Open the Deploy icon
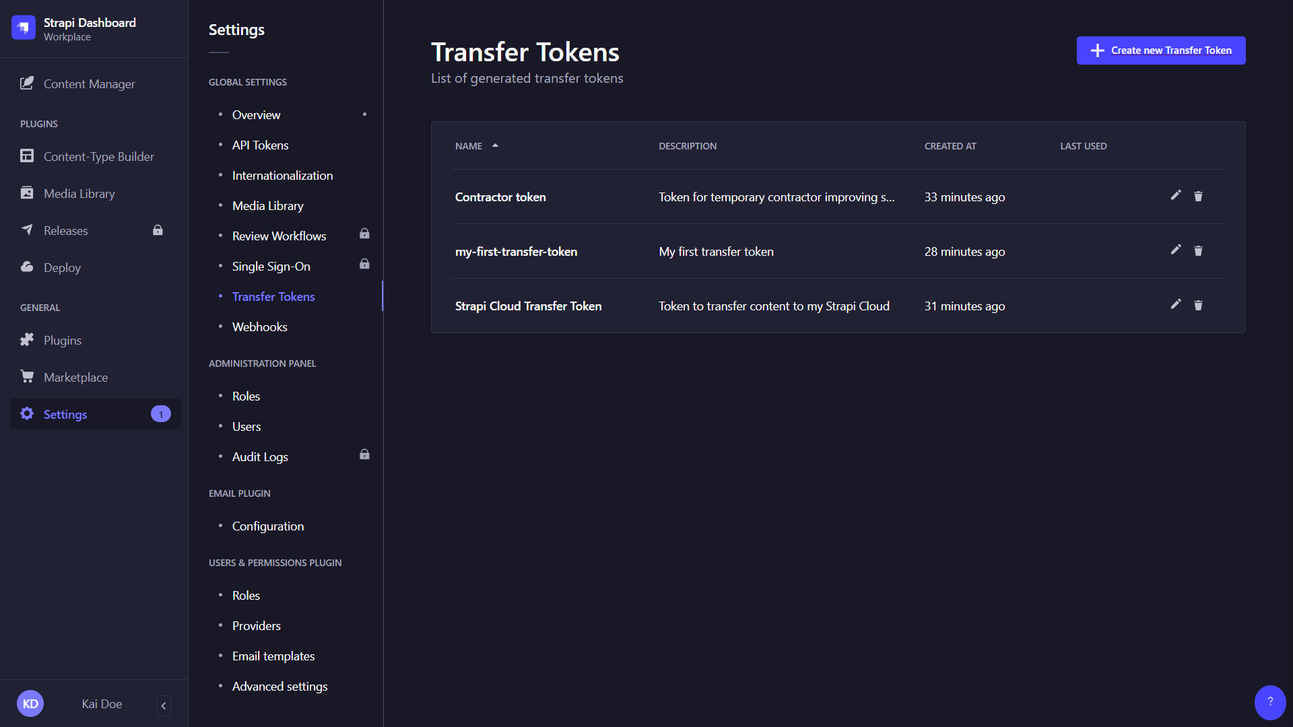 (27, 267)
